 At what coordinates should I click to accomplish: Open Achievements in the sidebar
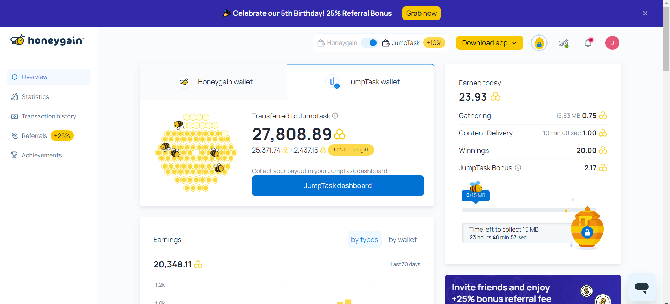pyautogui.click(x=42, y=155)
